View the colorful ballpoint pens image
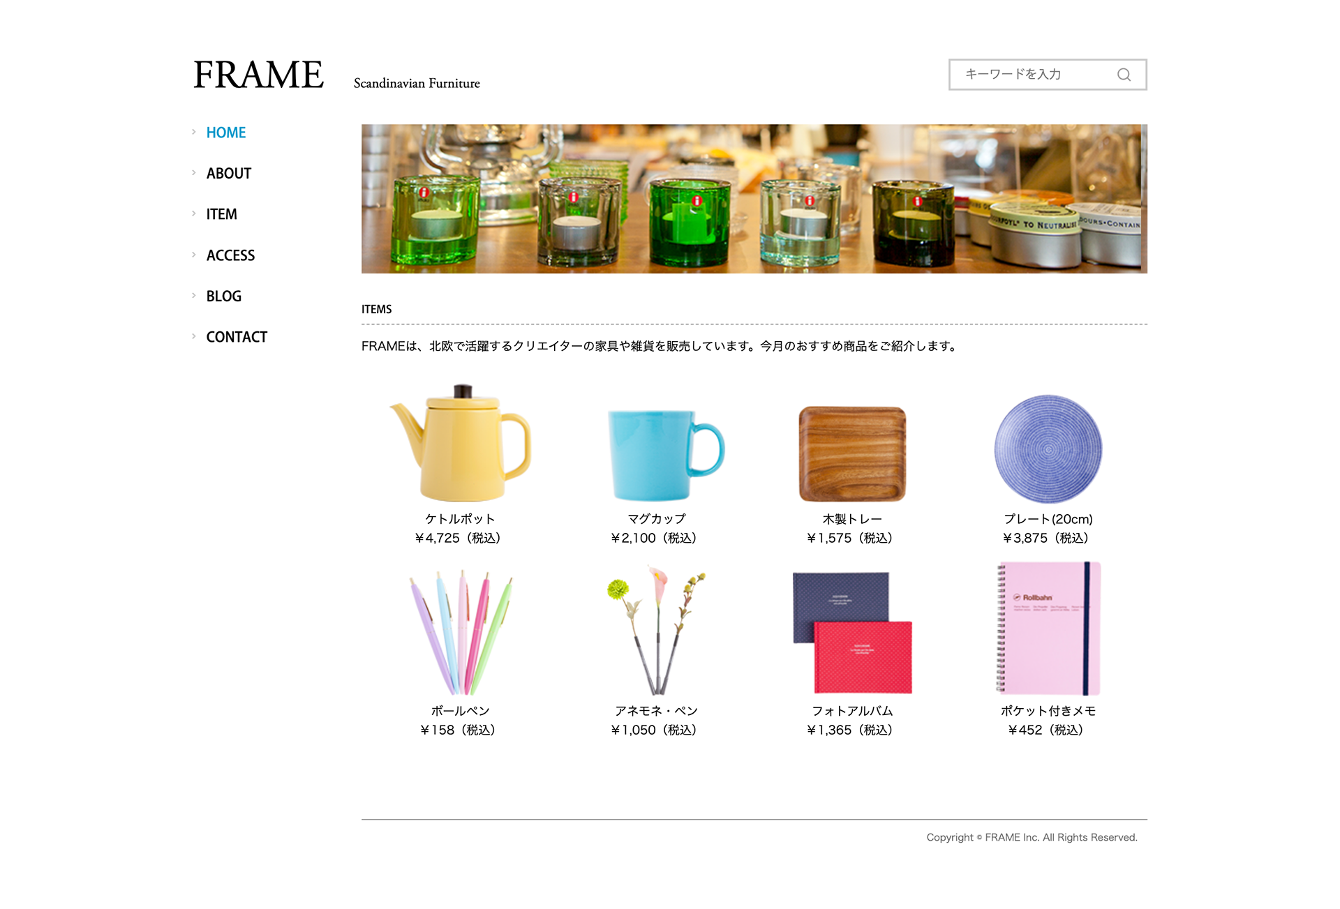The height and width of the screenshot is (909, 1340). click(x=460, y=631)
